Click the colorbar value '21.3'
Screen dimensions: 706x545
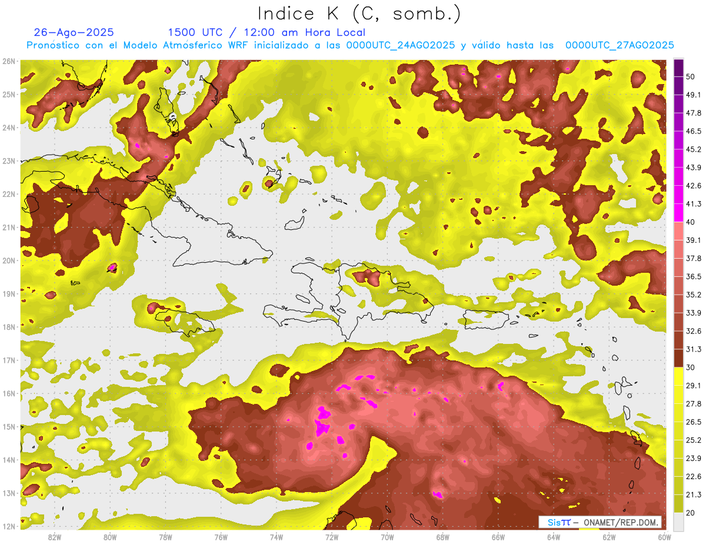[693, 494]
